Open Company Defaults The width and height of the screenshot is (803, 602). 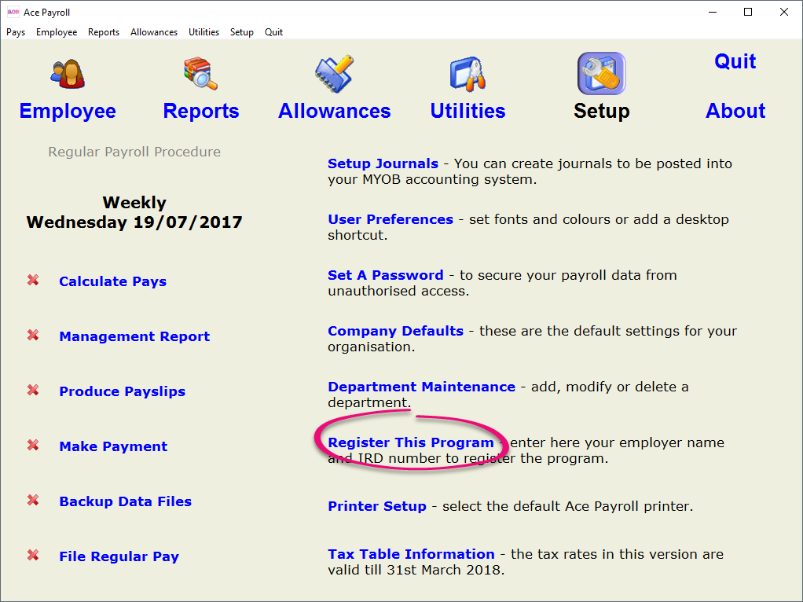click(x=394, y=331)
